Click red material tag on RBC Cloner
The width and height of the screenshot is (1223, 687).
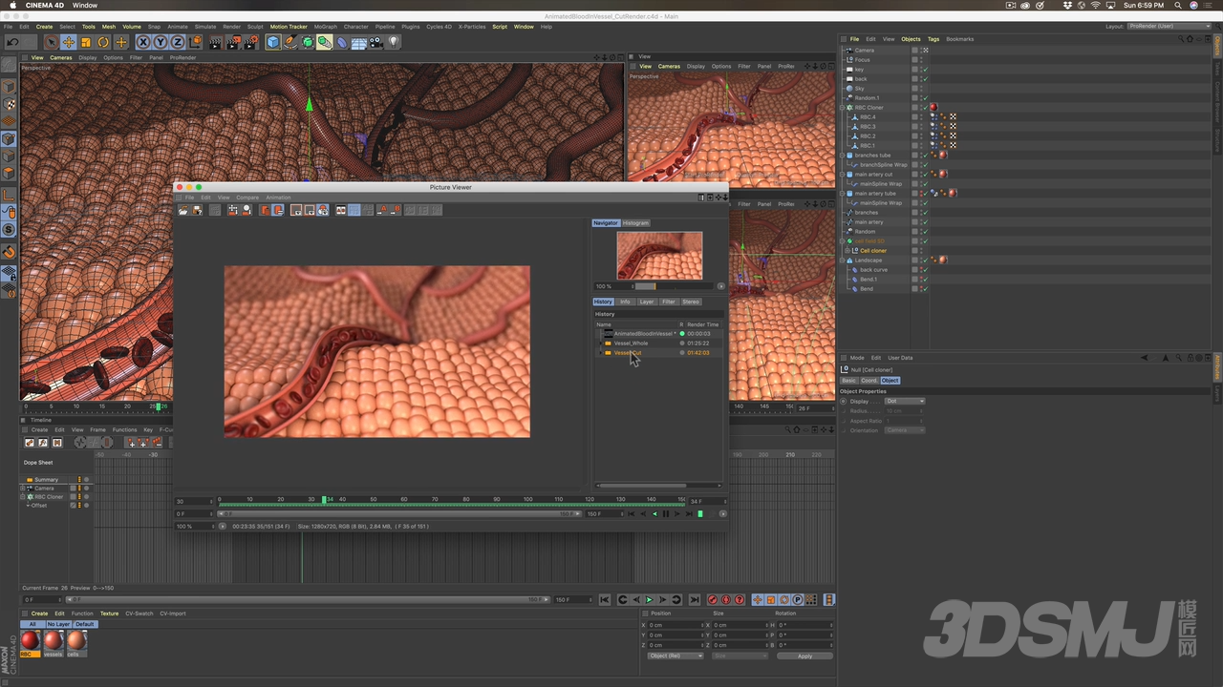pyautogui.click(x=933, y=107)
